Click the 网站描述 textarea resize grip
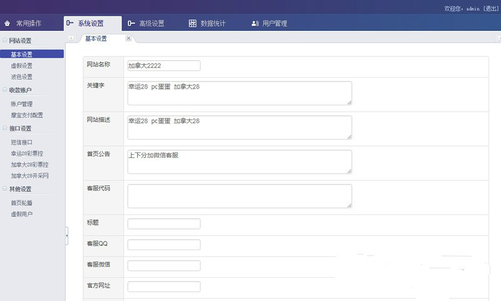The image size is (501, 301). point(349,137)
